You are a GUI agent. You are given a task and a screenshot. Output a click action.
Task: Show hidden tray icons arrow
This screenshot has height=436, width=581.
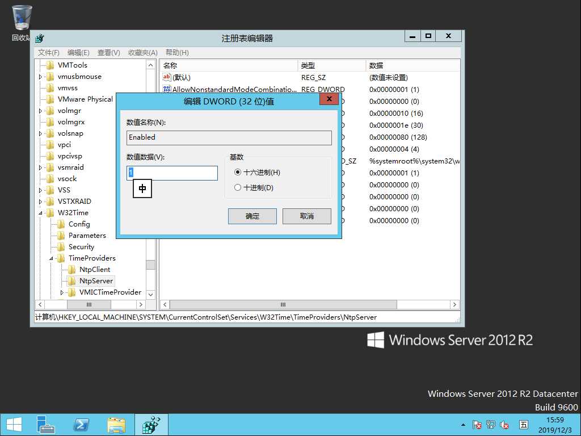(463, 425)
